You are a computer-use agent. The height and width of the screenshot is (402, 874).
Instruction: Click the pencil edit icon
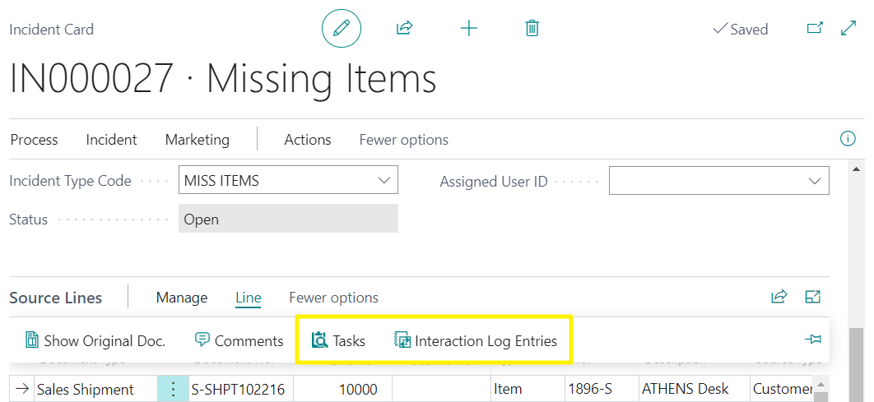[x=342, y=29]
